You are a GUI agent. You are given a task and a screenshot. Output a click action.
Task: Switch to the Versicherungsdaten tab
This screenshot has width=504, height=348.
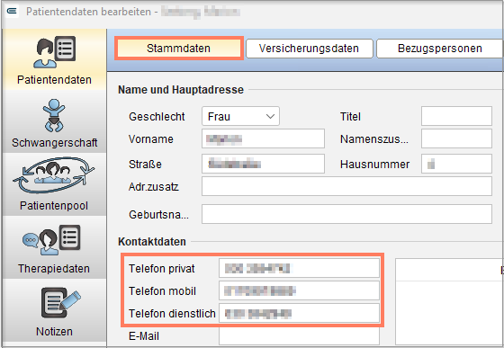tap(309, 49)
